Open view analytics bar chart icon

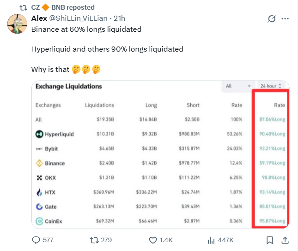(212, 240)
